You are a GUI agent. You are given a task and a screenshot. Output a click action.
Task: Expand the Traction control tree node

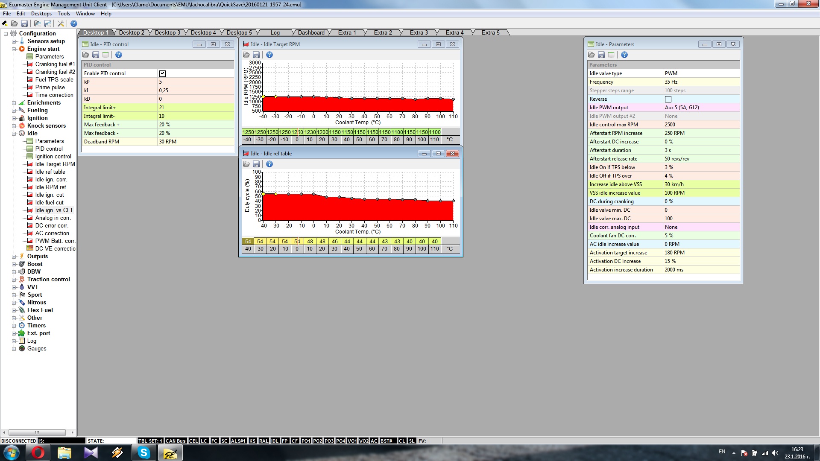coord(14,280)
